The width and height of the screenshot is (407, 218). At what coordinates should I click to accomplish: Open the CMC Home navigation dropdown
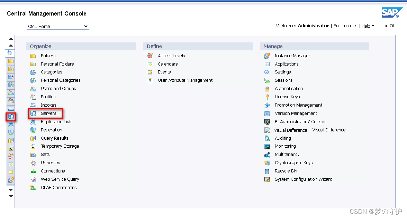[58, 26]
